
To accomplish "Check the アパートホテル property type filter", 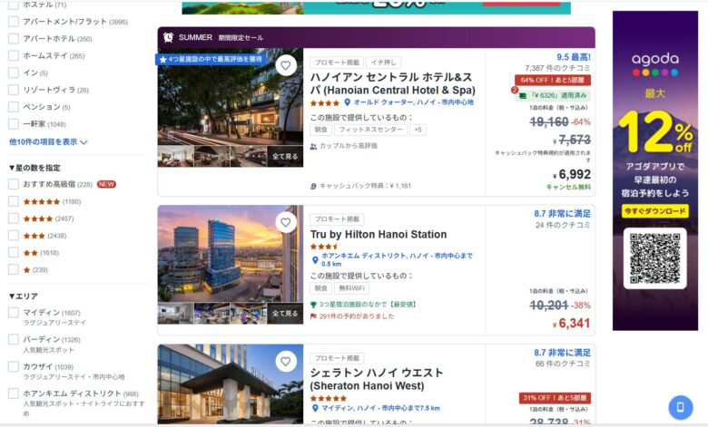I will pyautogui.click(x=14, y=39).
